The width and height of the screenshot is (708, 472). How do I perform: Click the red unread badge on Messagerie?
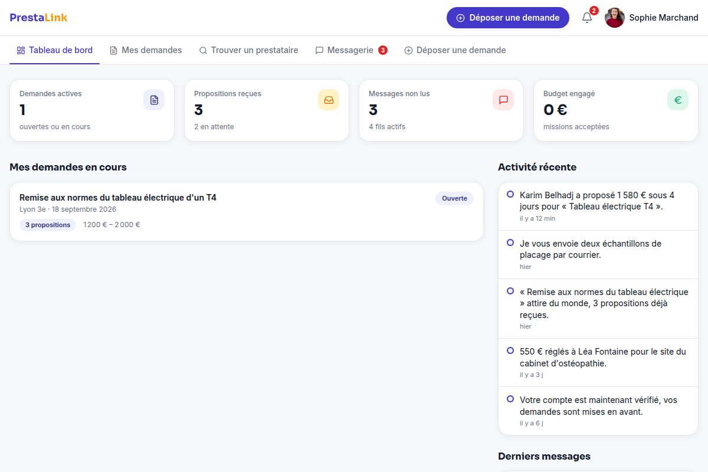coord(383,50)
